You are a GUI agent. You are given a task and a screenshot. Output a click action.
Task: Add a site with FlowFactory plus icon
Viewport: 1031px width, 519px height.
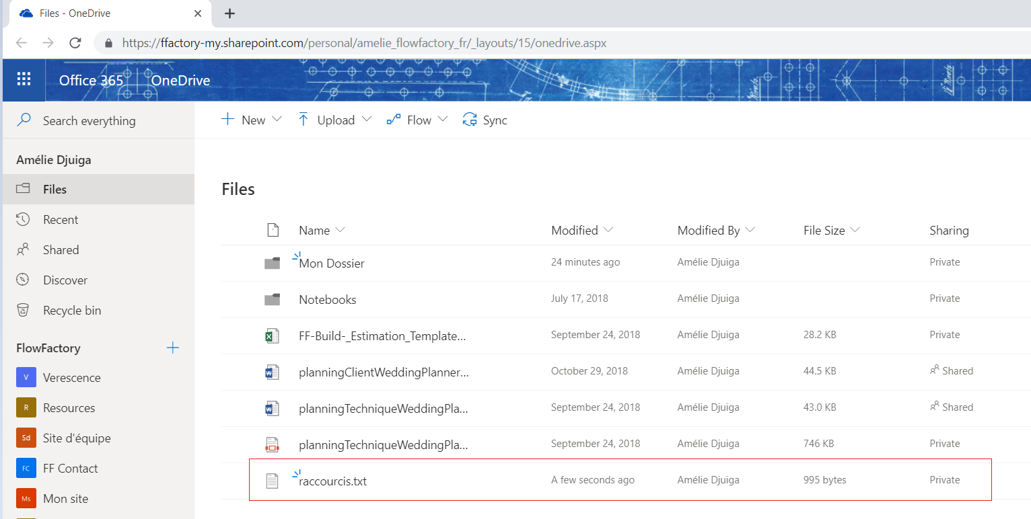coord(173,348)
